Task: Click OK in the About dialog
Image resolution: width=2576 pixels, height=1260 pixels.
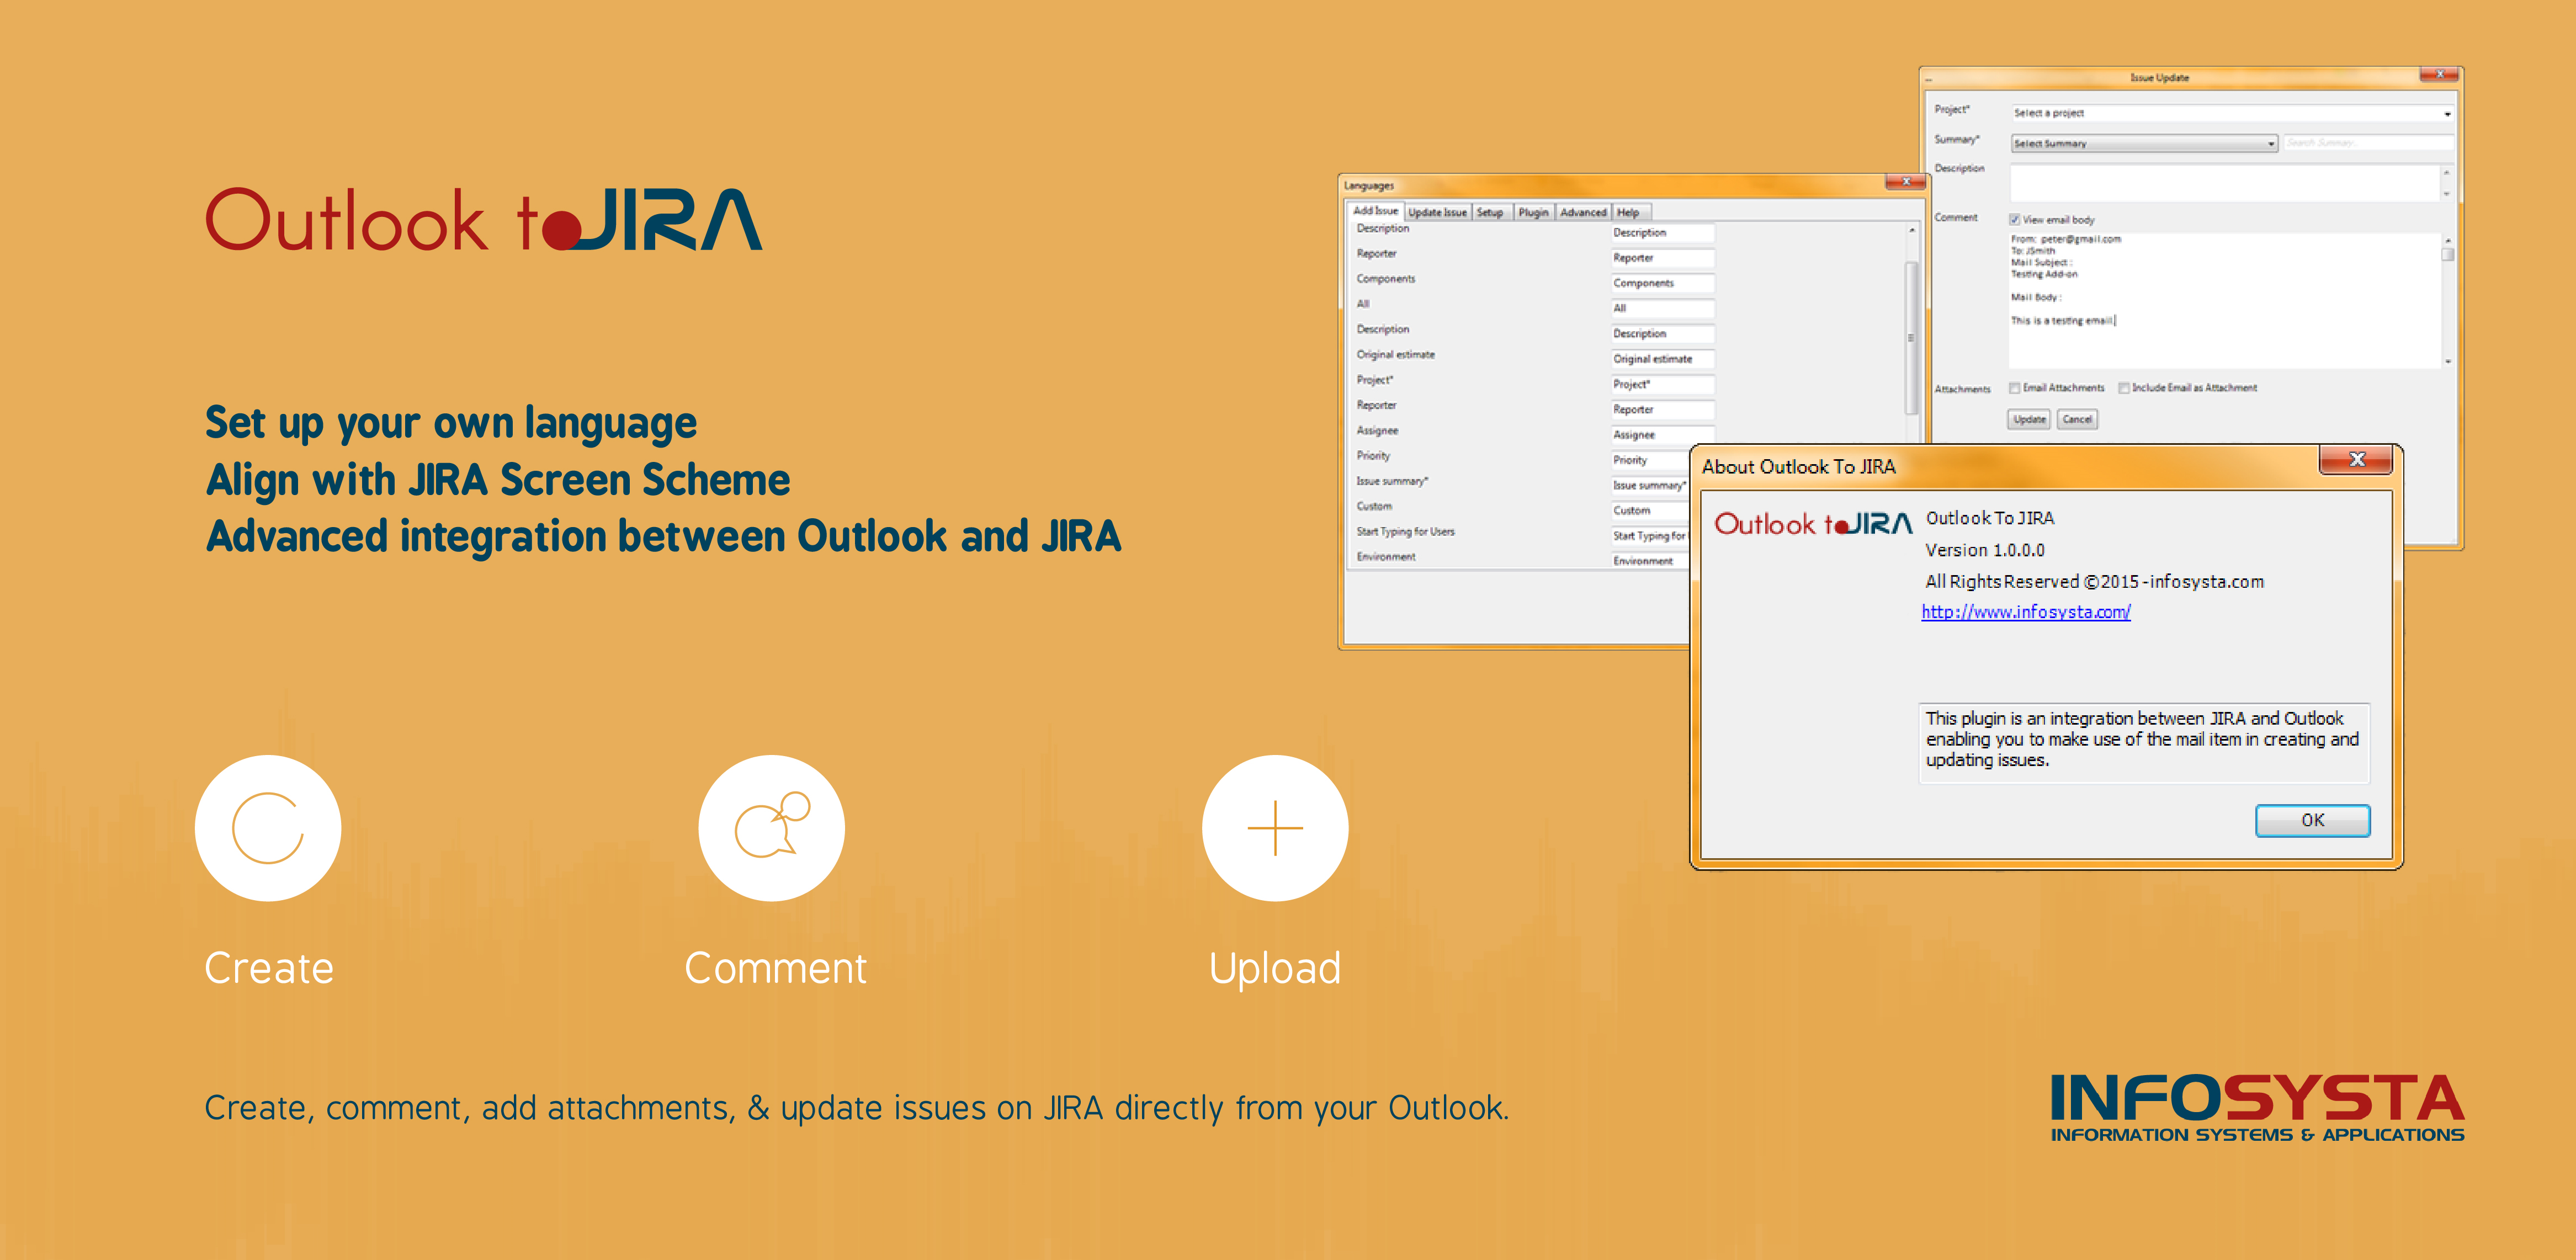Action: (2312, 820)
